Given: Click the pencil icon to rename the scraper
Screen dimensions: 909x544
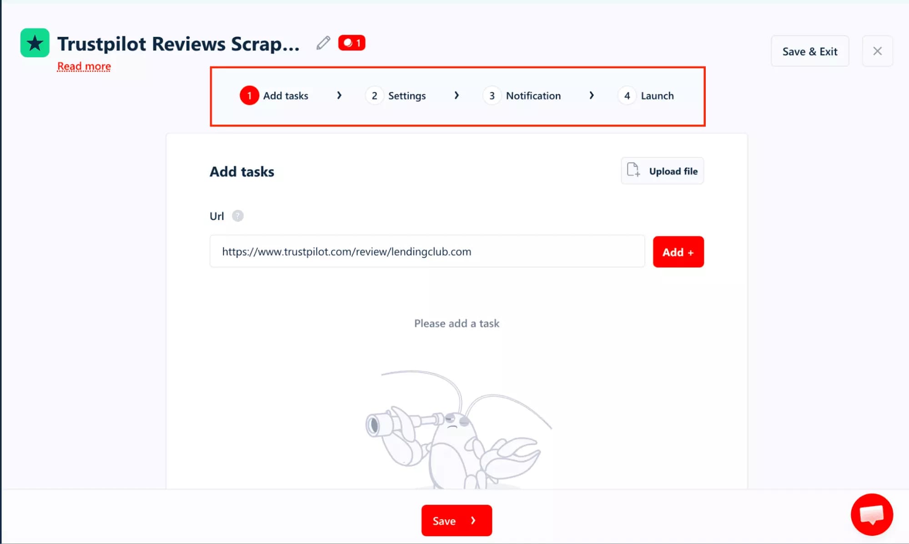Looking at the screenshot, I should tap(323, 43).
